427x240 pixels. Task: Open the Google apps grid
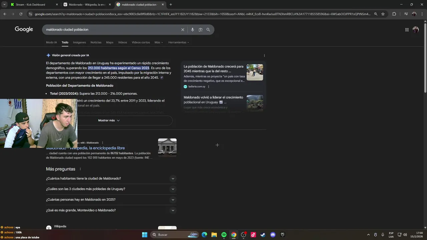pyautogui.click(x=407, y=30)
